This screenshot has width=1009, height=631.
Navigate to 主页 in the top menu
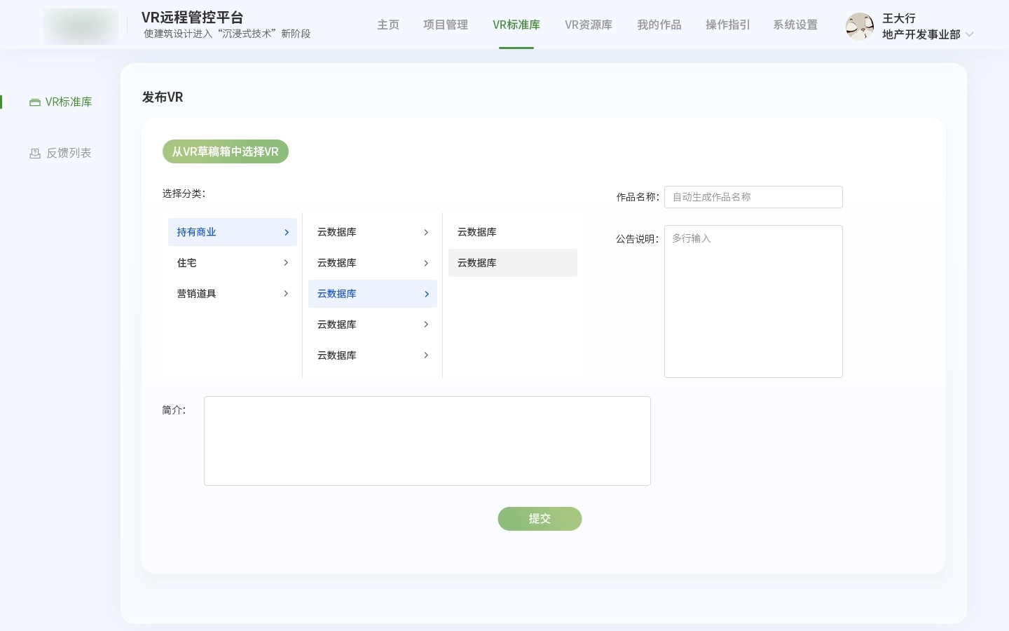[x=388, y=25]
